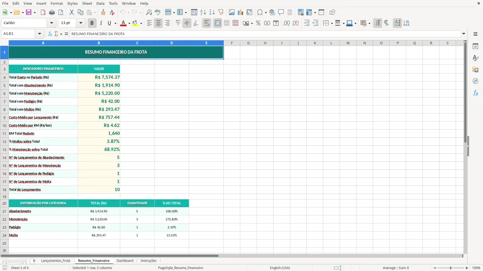Format as Percent icon
The width and height of the screenshot is (483, 271).
pos(258,23)
